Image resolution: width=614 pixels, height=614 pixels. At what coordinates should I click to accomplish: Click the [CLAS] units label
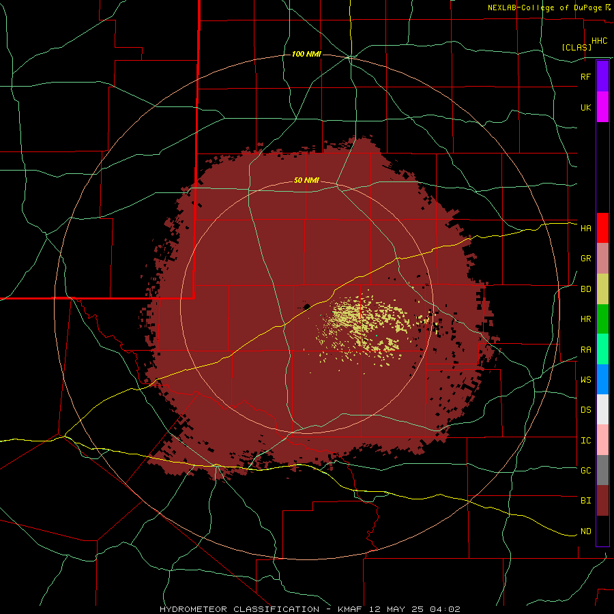coord(576,47)
